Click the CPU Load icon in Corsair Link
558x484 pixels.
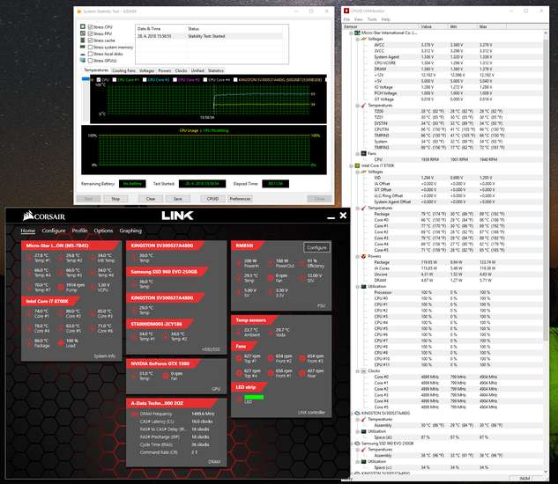click(x=61, y=343)
